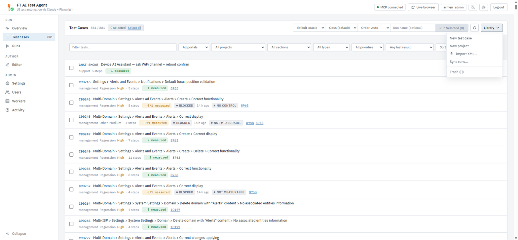Switch theme using the sun icon
The image size is (518, 240).
click(483, 7)
